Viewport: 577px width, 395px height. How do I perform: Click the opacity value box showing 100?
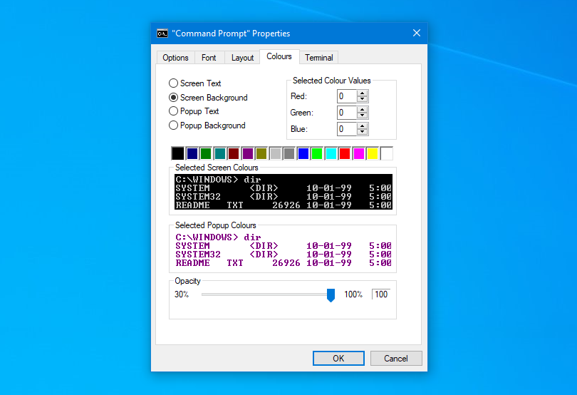click(381, 294)
